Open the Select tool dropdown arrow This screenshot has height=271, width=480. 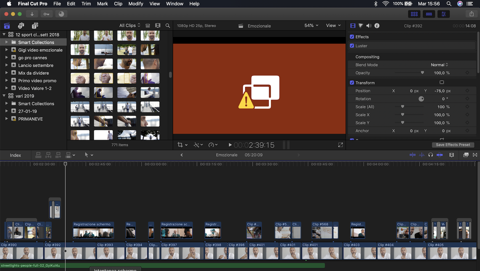pos(92,155)
